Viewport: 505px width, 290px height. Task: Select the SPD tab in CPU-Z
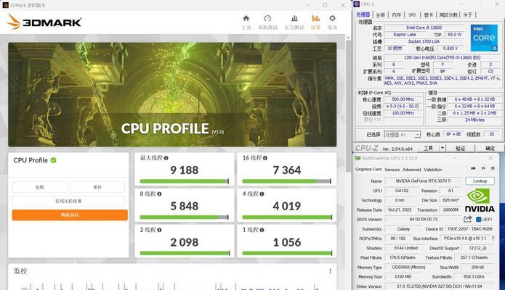click(x=412, y=14)
